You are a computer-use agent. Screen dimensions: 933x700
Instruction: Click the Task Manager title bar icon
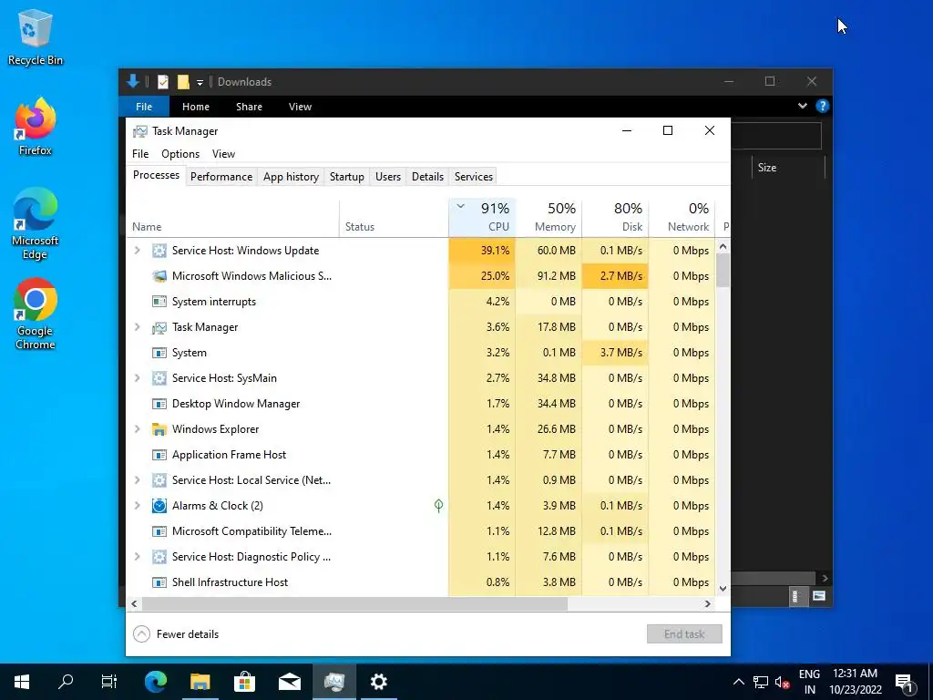pos(139,131)
